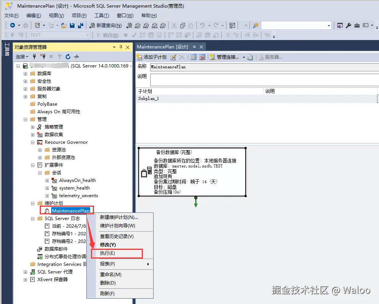The height and width of the screenshot is (304, 379).
Task: Click the XMLA query icon
Action: pos(154,25)
